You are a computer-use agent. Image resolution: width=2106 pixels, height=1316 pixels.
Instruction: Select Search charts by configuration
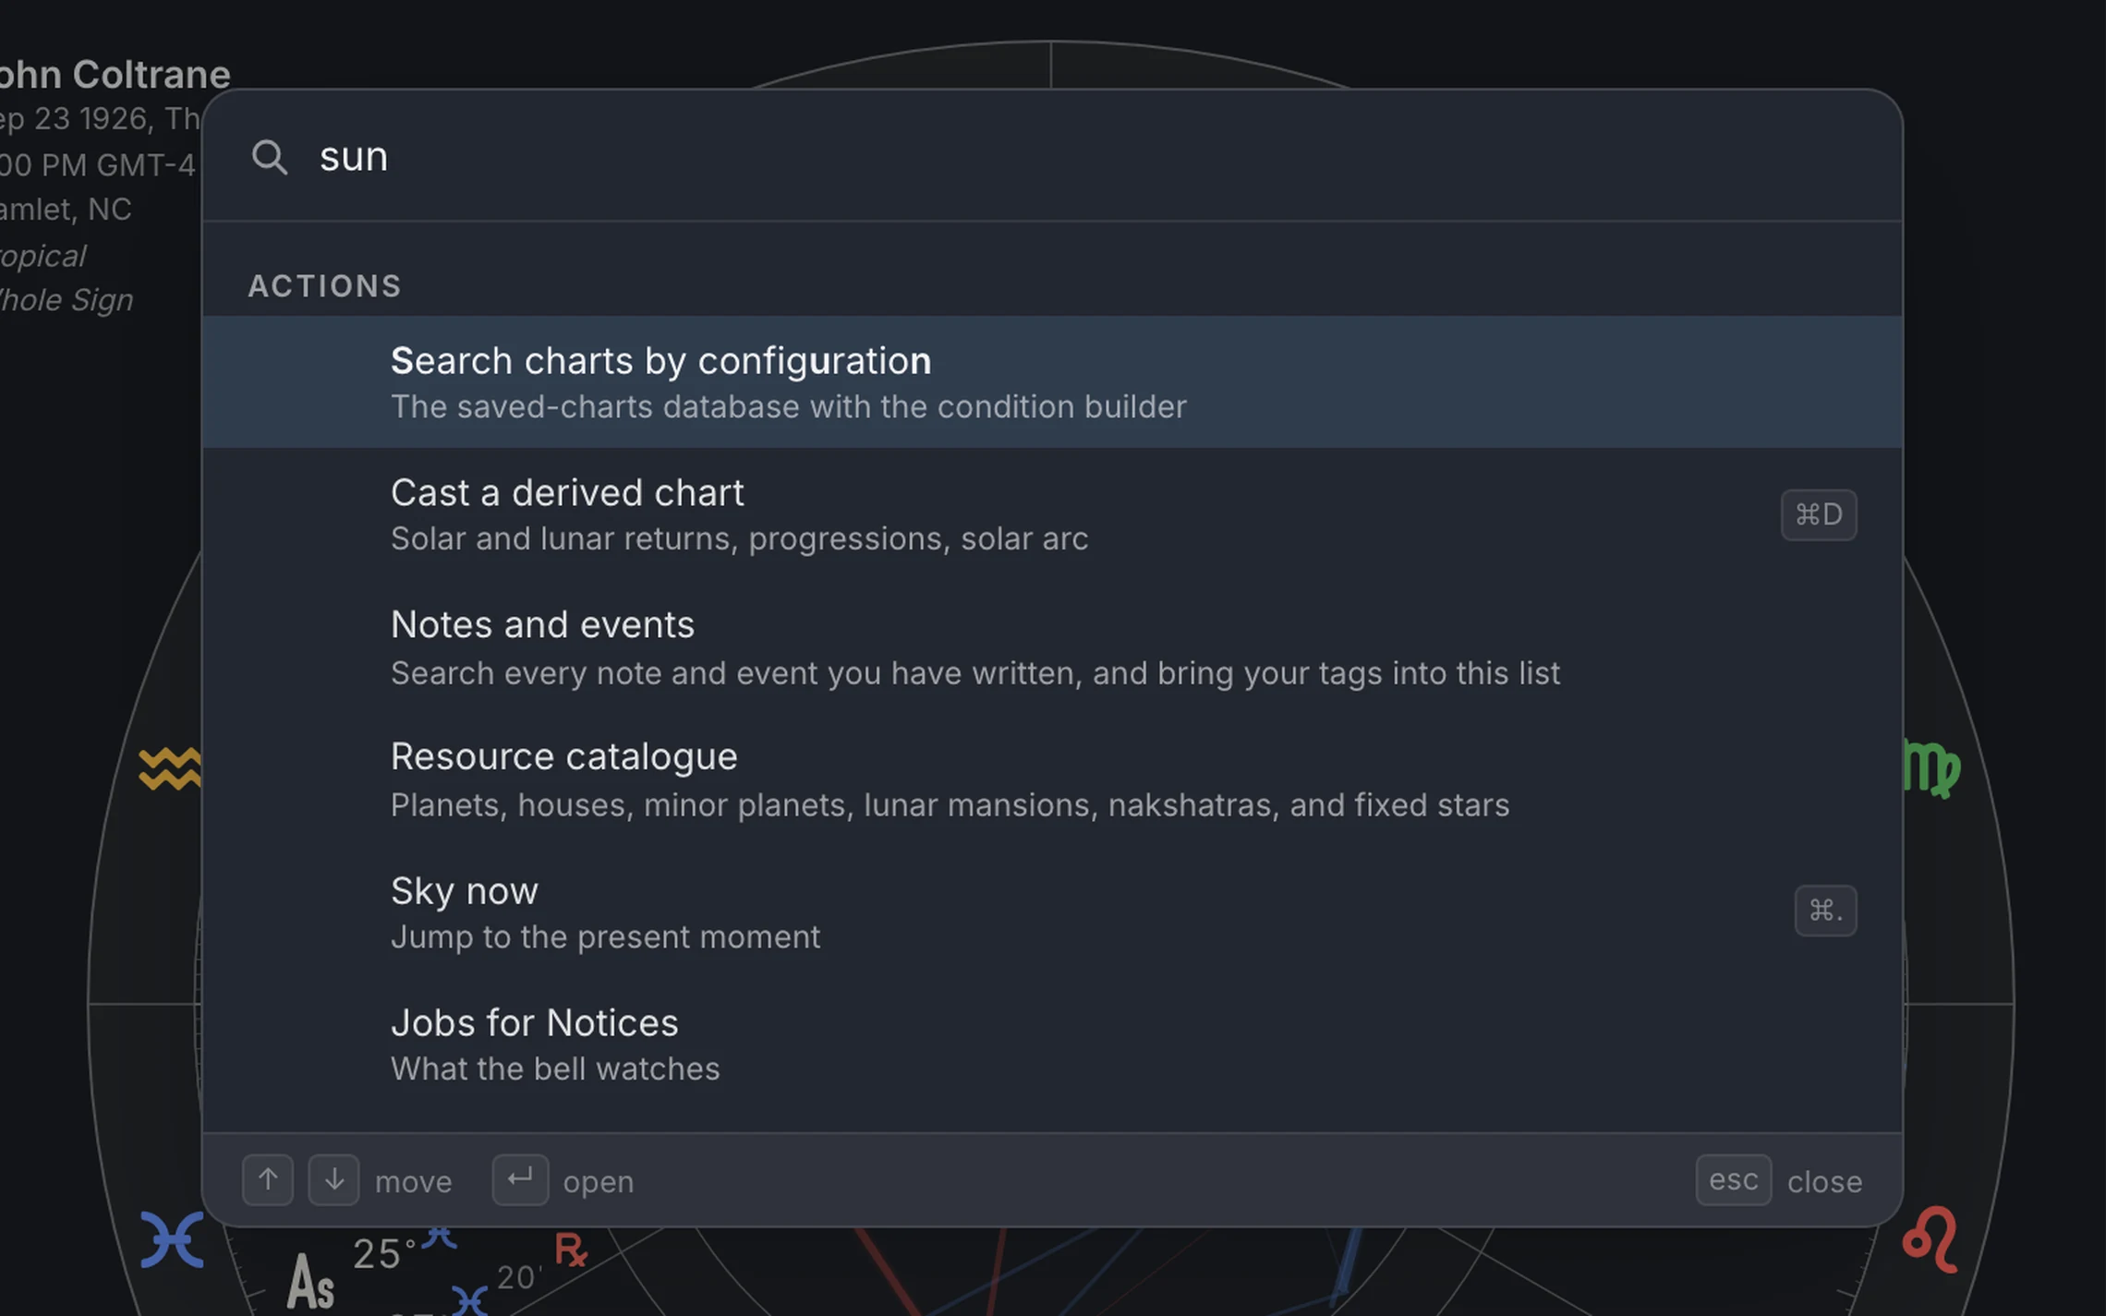[x=1052, y=382]
